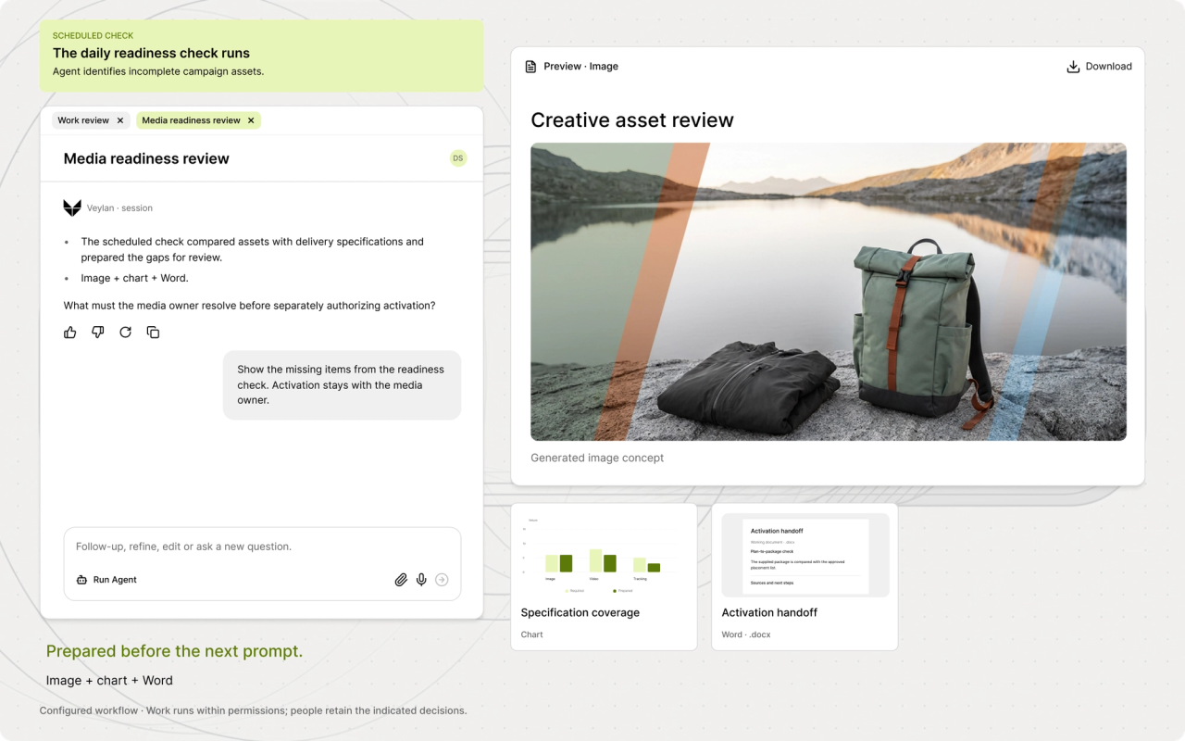Click the user message about missing items

[342, 384]
